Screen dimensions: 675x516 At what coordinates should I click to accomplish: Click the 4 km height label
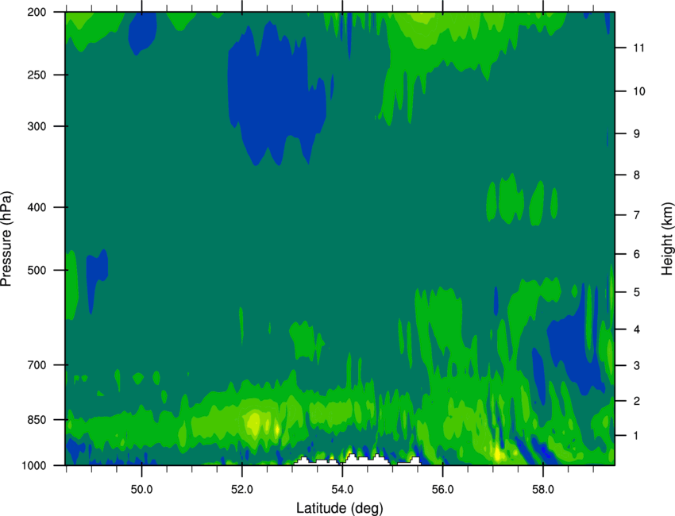(637, 329)
